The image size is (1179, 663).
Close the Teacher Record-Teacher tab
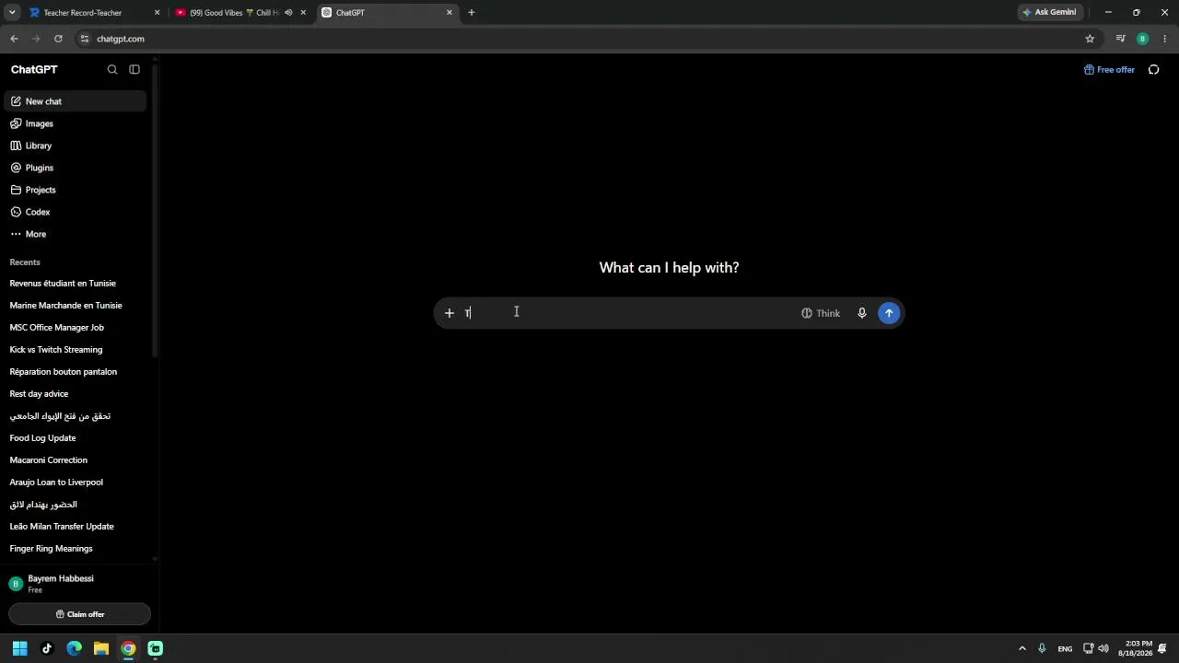pos(158,13)
